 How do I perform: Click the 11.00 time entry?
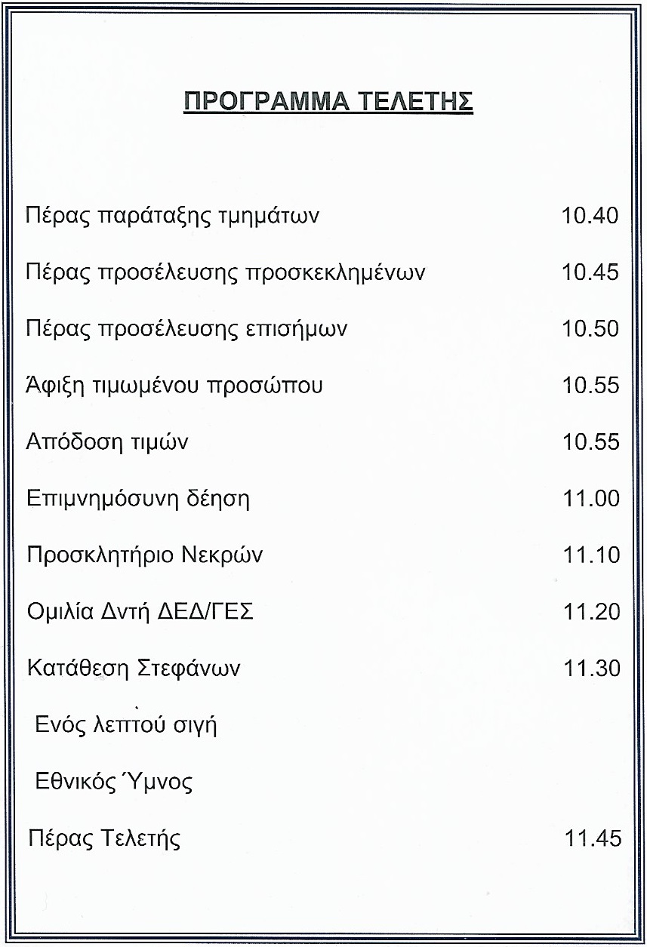[x=591, y=499]
